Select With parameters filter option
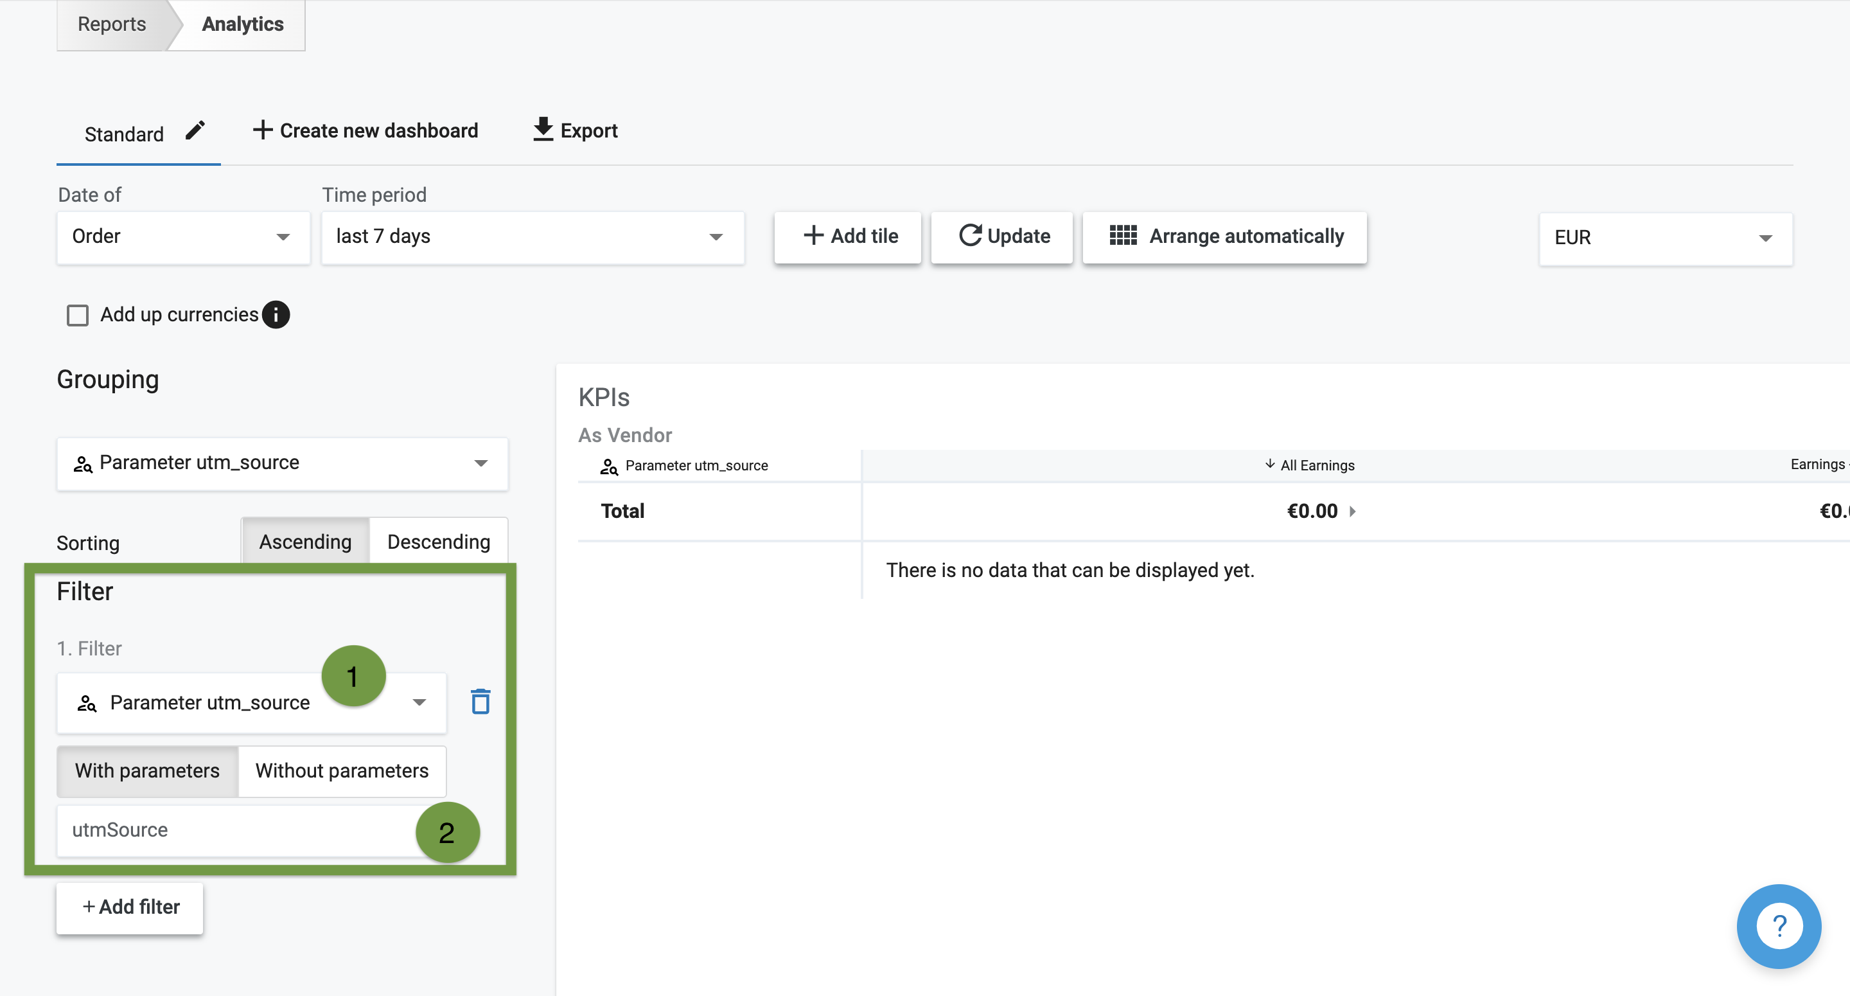 click(x=147, y=771)
